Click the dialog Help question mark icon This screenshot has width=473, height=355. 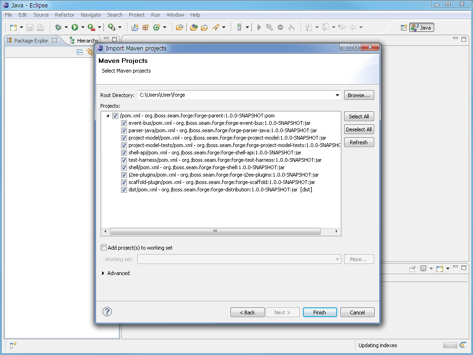(107, 312)
